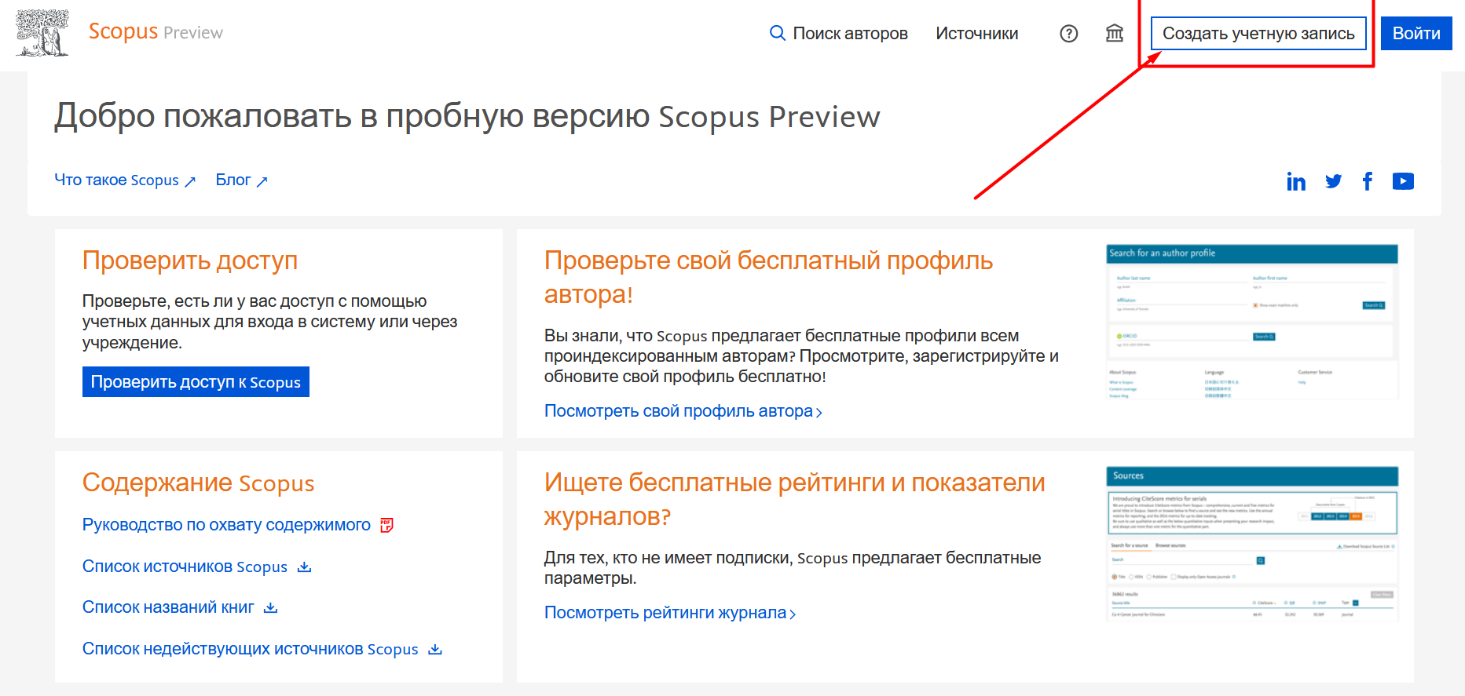Go to Источники in top navigation
This screenshot has height=696, width=1465.
point(976,34)
